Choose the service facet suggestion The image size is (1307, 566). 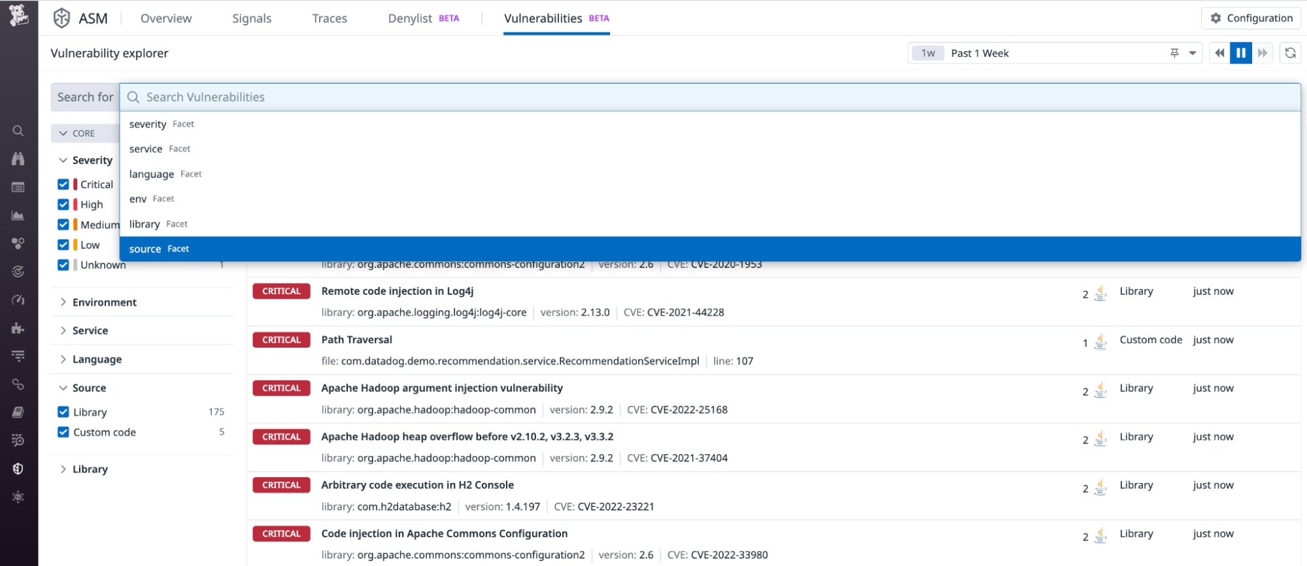click(710, 149)
